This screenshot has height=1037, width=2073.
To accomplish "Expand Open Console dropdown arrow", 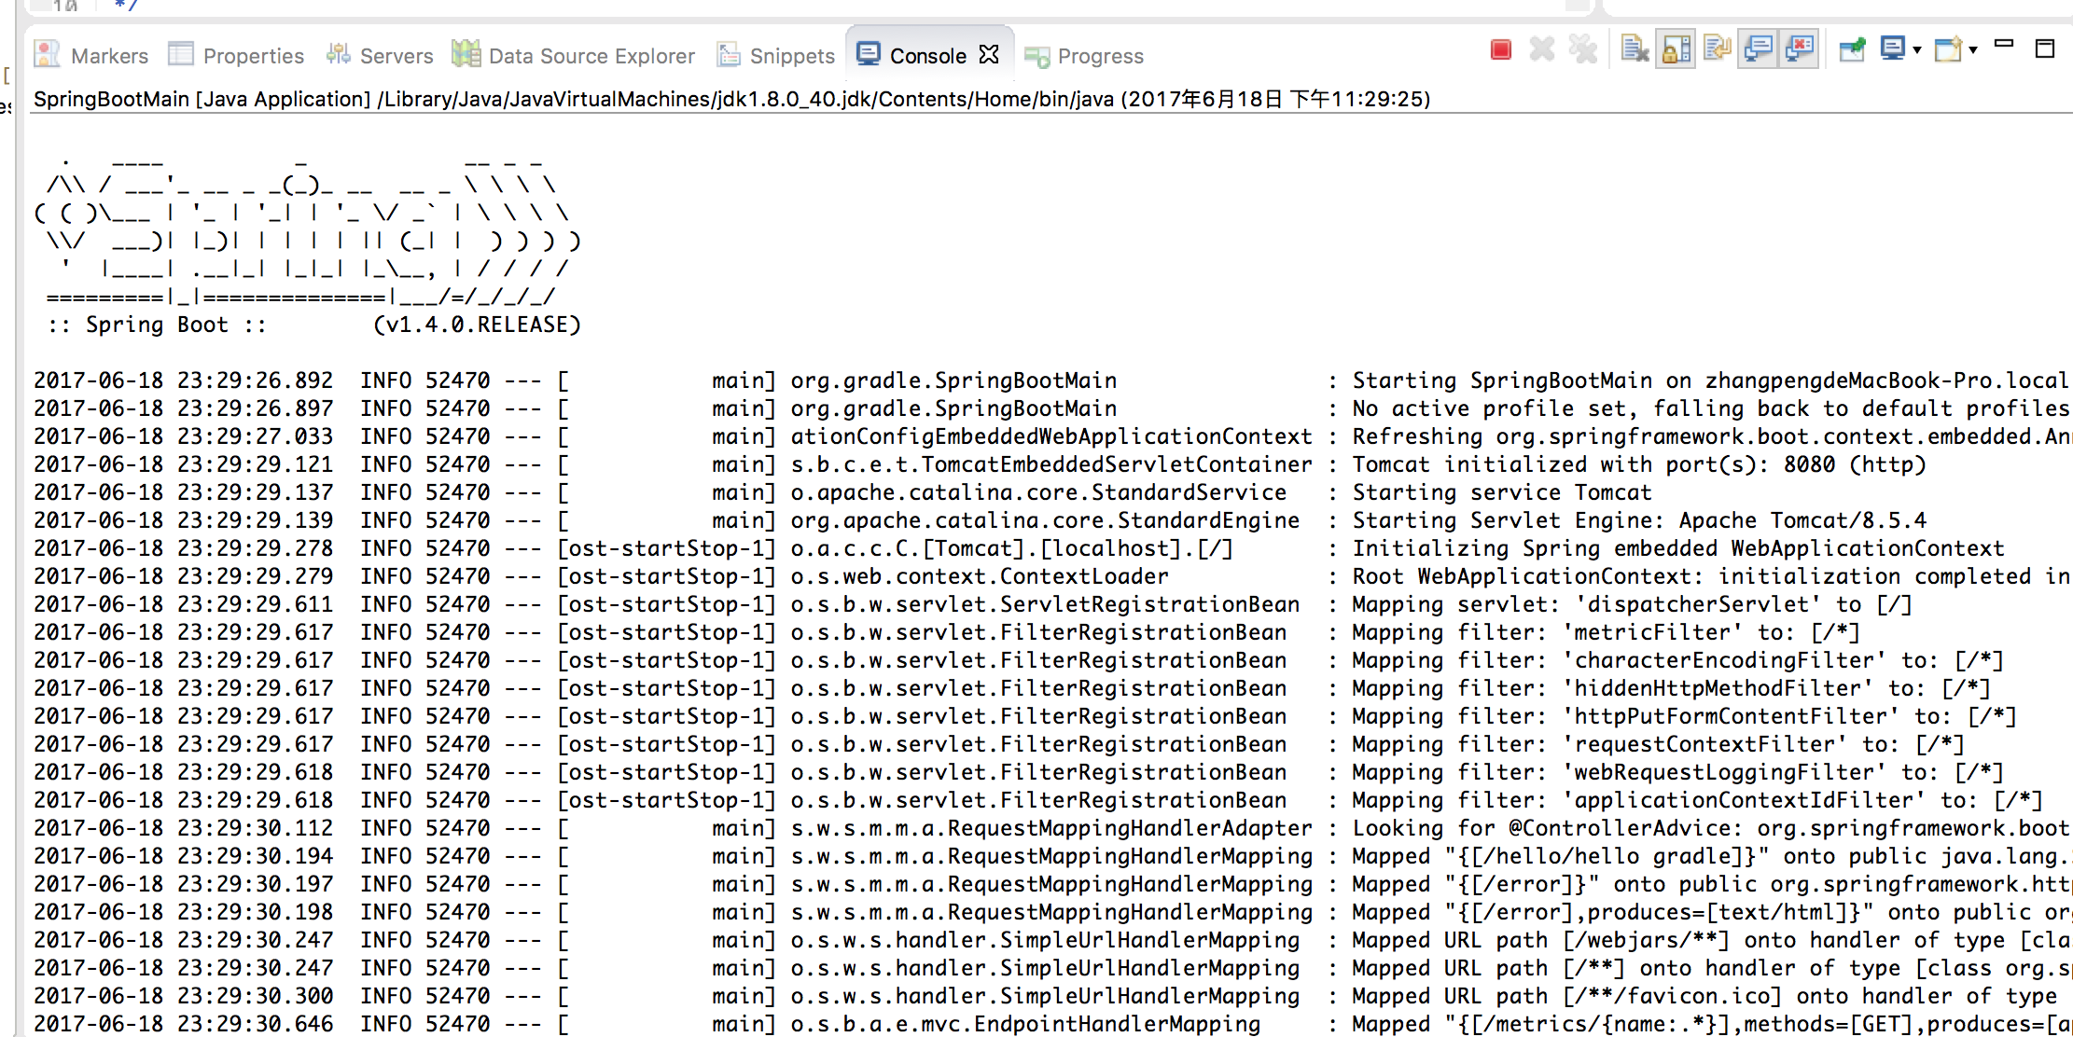I will coord(1973,50).
